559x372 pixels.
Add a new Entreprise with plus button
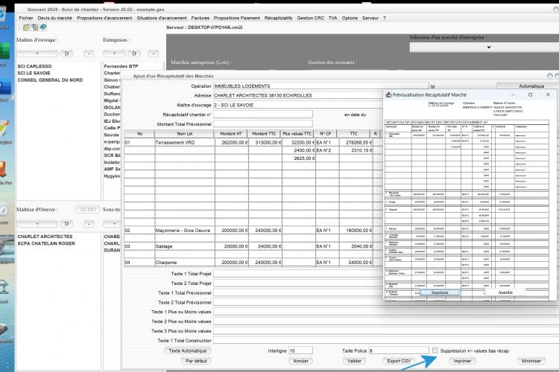(x=114, y=54)
